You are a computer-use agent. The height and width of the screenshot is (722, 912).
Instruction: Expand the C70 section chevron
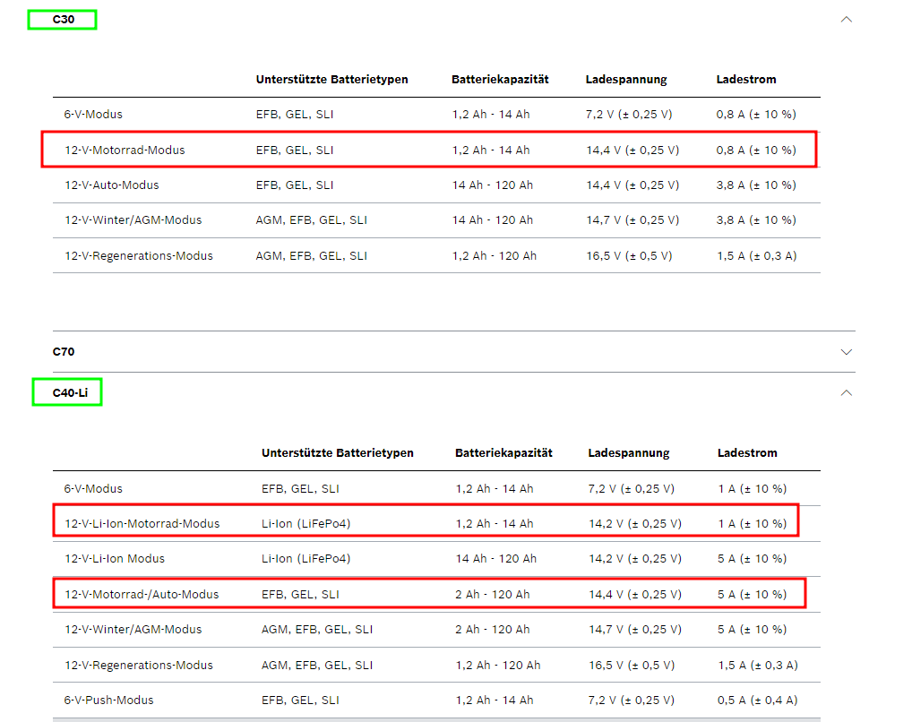click(847, 352)
